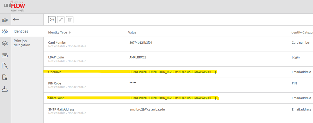The width and height of the screenshot is (313, 123).
Task: Open the download tray sidebar icon
Action: click(x=5, y=89)
